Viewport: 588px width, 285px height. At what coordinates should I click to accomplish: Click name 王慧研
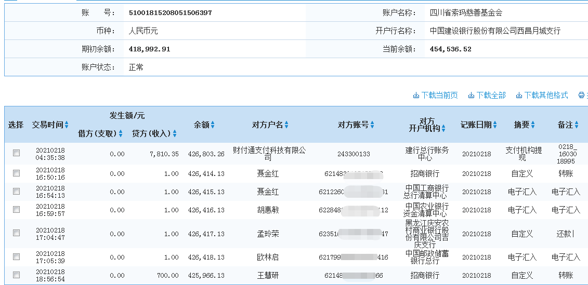268,276
